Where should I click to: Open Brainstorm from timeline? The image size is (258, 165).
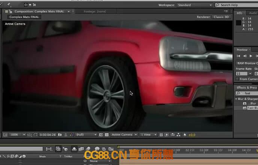(97, 149)
